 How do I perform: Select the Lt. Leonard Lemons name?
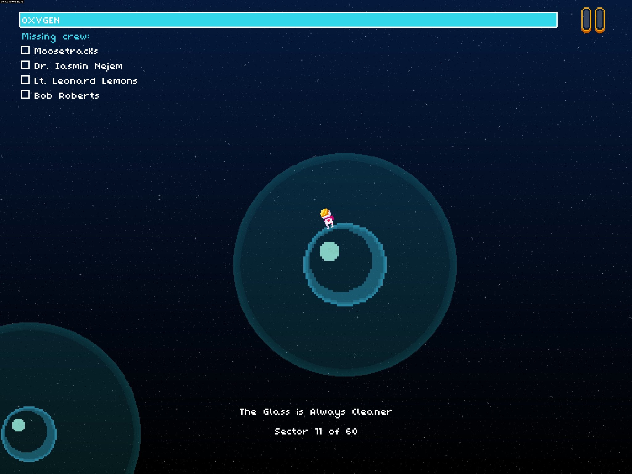pos(85,81)
